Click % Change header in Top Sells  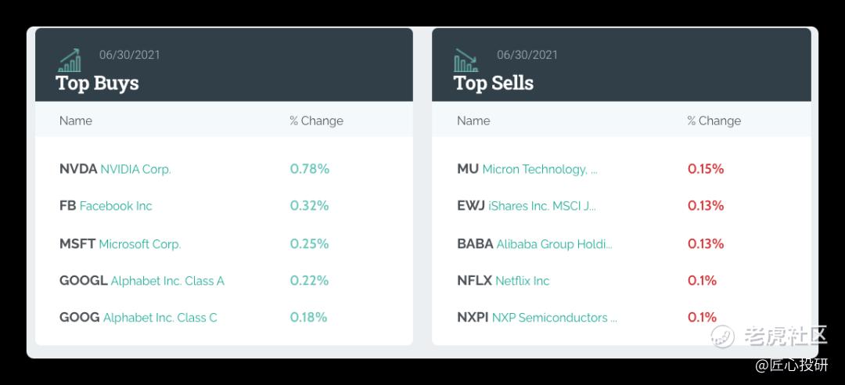[x=714, y=121]
